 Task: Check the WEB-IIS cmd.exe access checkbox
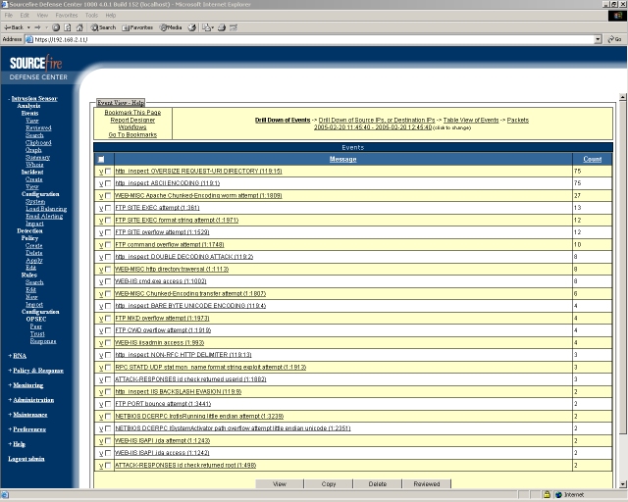[x=108, y=281]
